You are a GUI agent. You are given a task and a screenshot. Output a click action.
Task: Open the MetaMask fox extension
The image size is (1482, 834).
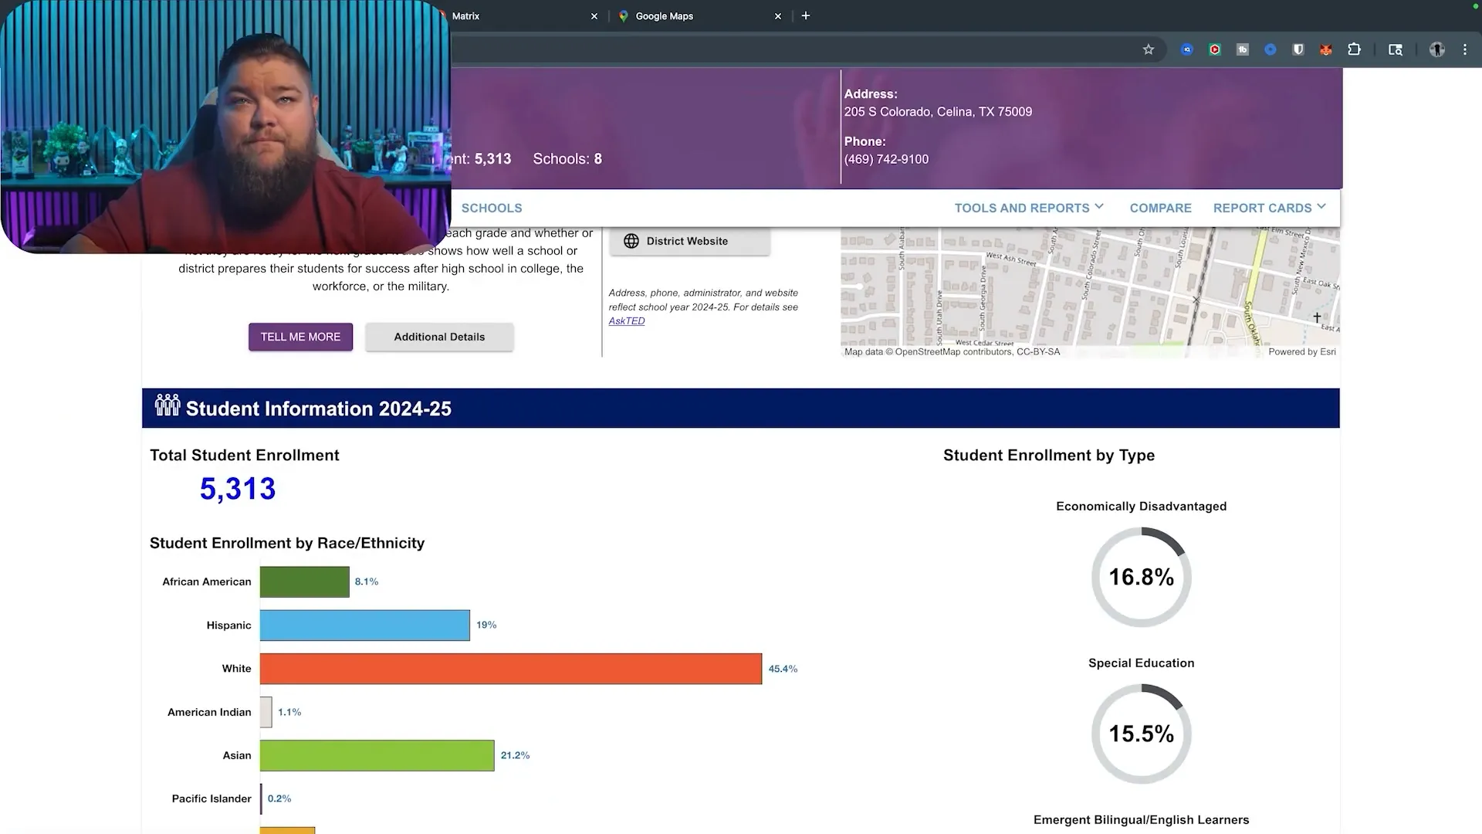[1326, 49]
